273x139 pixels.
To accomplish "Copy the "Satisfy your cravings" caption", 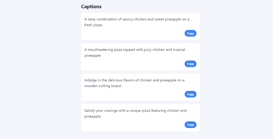I will coord(190,125).
